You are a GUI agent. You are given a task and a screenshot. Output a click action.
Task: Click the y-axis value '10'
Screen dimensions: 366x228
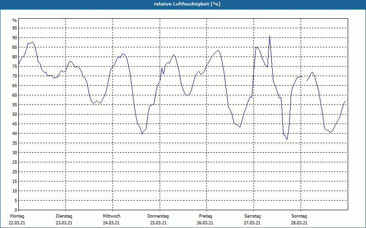15,191
